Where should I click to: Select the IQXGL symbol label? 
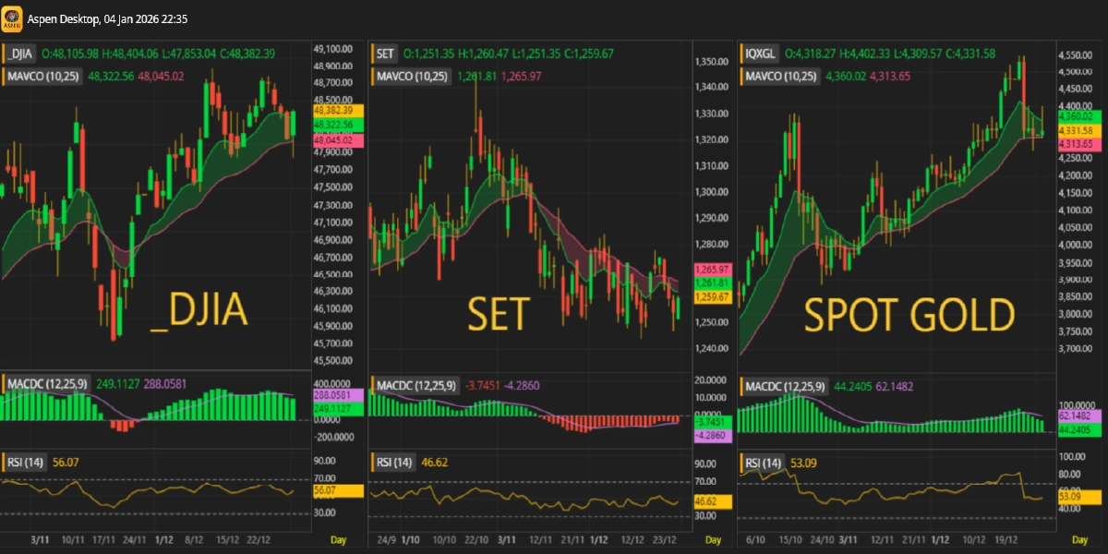tap(760, 54)
